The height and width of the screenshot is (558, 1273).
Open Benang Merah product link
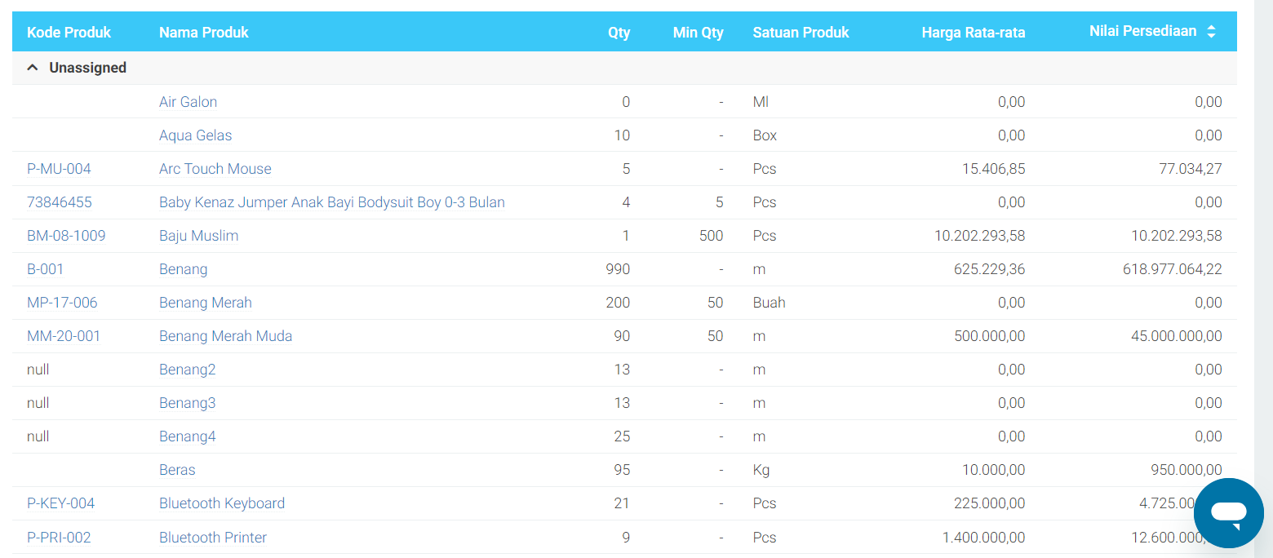click(205, 303)
